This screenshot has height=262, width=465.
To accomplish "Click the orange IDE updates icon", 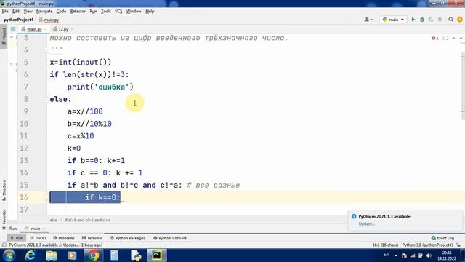I will (460, 20).
